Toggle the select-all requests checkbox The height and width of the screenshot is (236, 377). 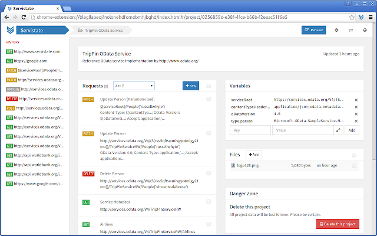coord(209,86)
